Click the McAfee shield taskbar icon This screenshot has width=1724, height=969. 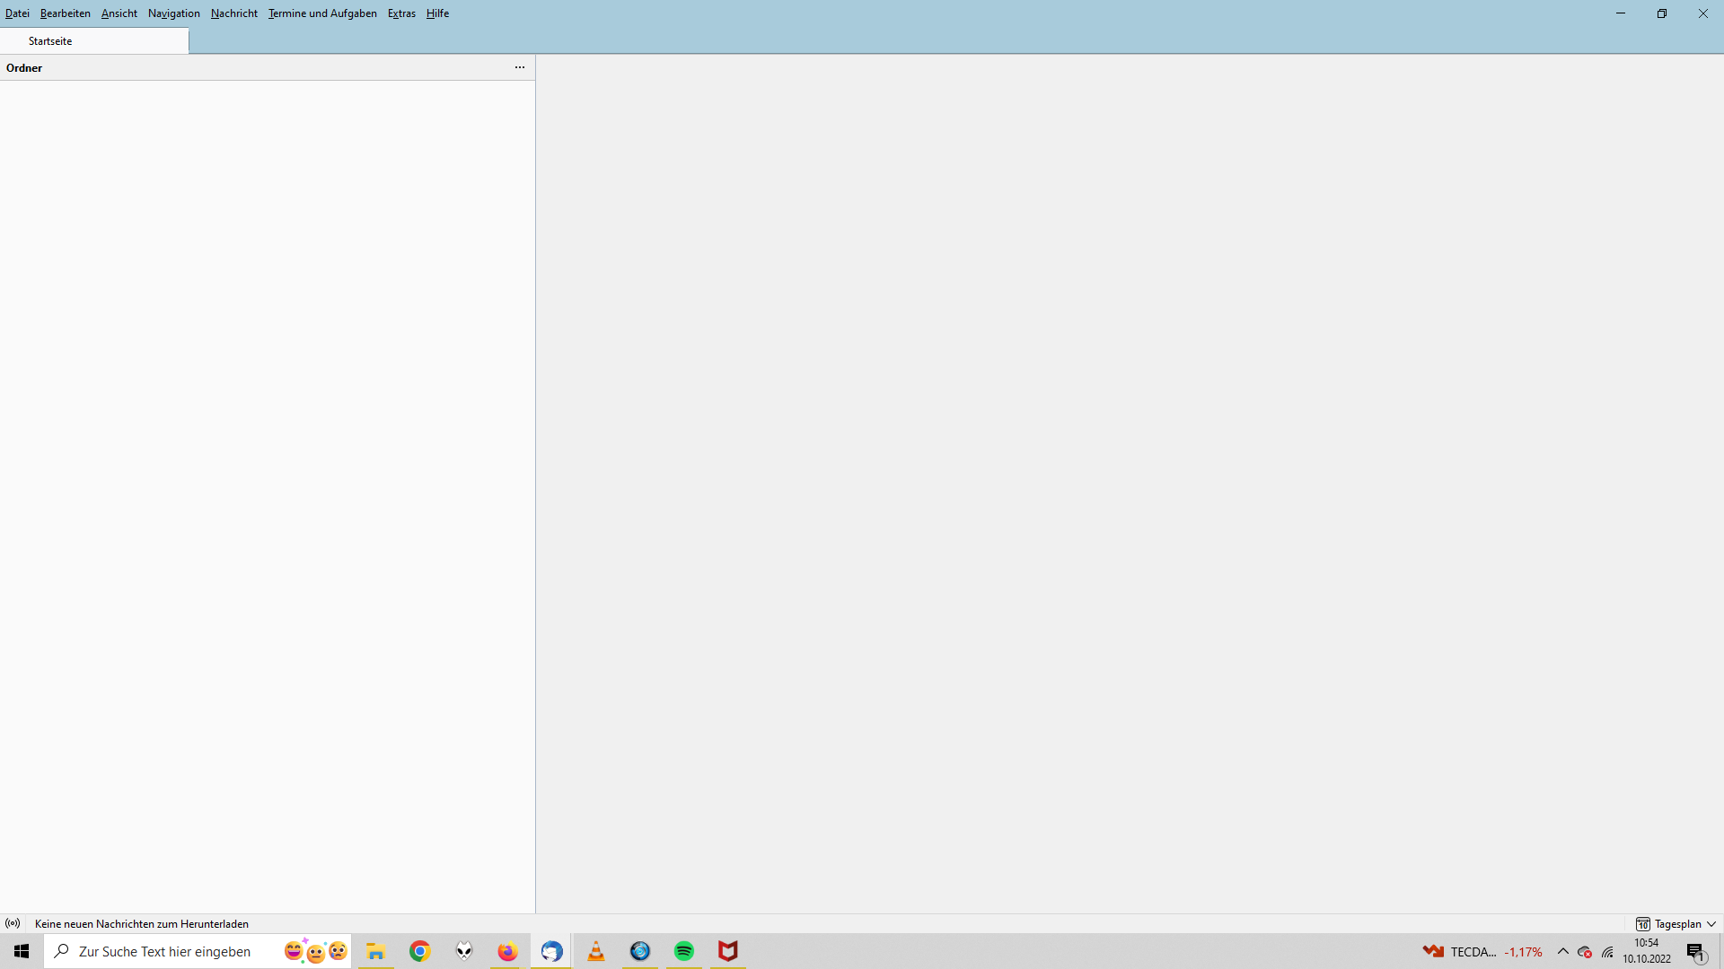pyautogui.click(x=728, y=951)
